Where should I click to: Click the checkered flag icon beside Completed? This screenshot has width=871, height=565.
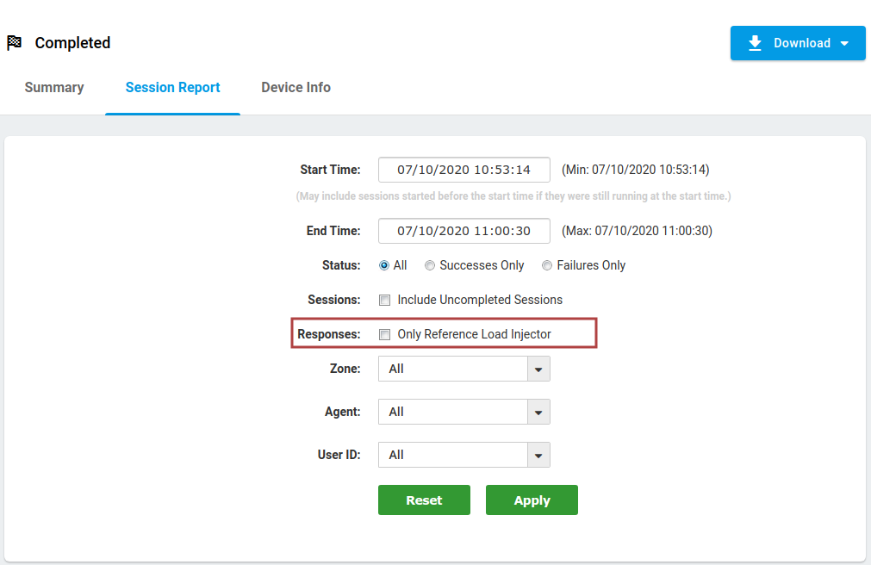pyautogui.click(x=14, y=43)
